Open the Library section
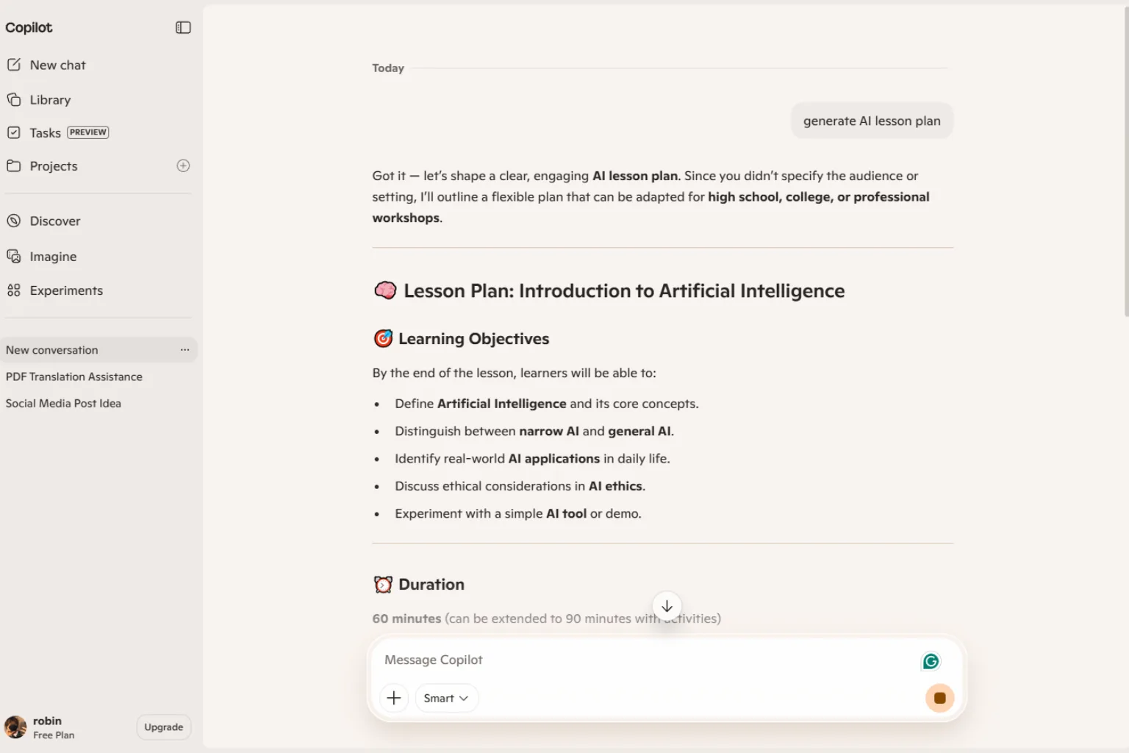Image resolution: width=1129 pixels, height=753 pixels. [39, 99]
